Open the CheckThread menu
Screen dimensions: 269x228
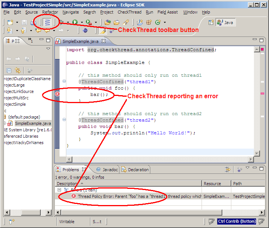coord(130,12)
